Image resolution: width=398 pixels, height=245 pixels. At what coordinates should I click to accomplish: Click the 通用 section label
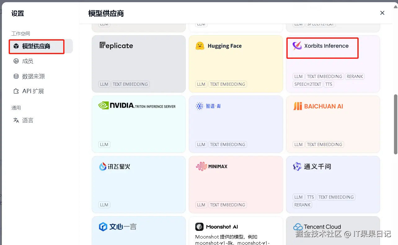click(16, 108)
